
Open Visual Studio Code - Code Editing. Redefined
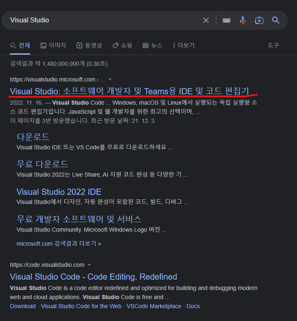[93, 277]
